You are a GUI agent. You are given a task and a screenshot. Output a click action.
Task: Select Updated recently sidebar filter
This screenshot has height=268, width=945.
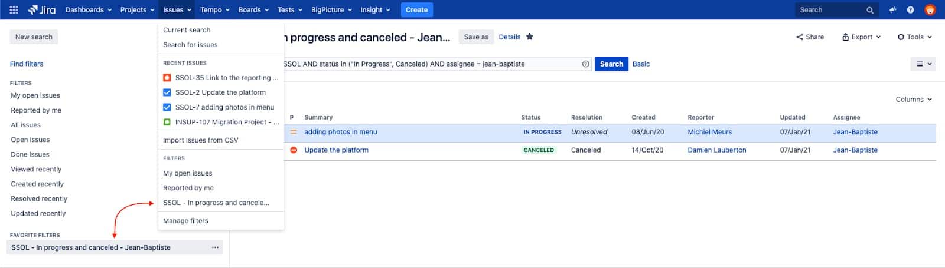(x=38, y=213)
